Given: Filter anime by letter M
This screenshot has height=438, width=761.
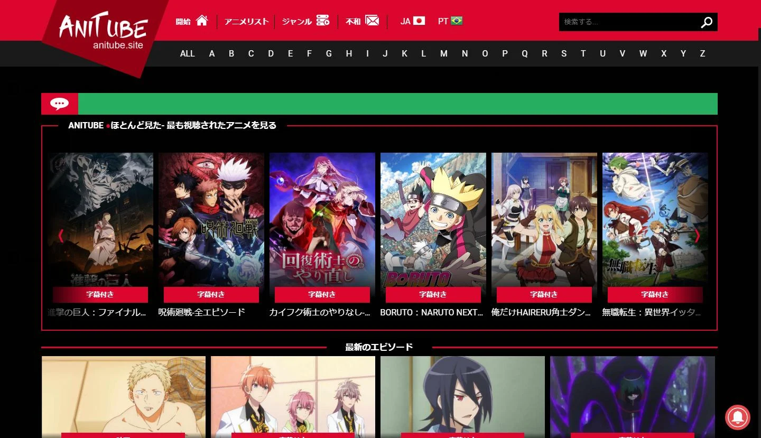Looking at the screenshot, I should (x=444, y=53).
